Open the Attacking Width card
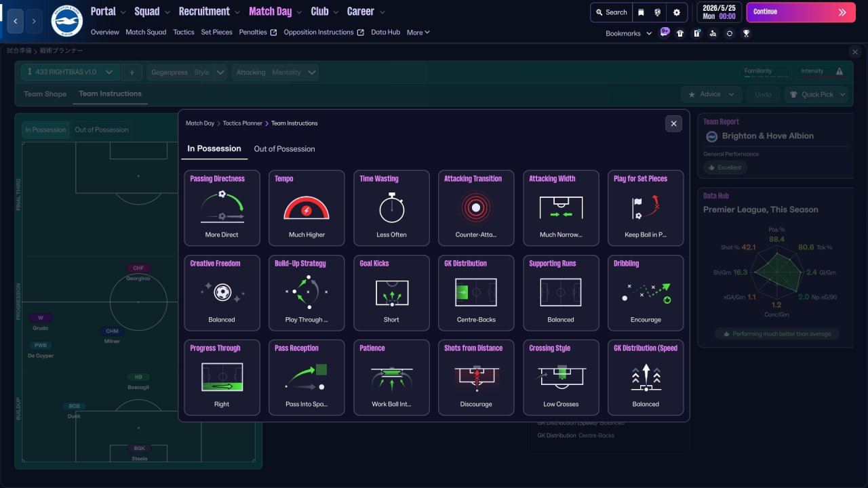 click(561, 208)
